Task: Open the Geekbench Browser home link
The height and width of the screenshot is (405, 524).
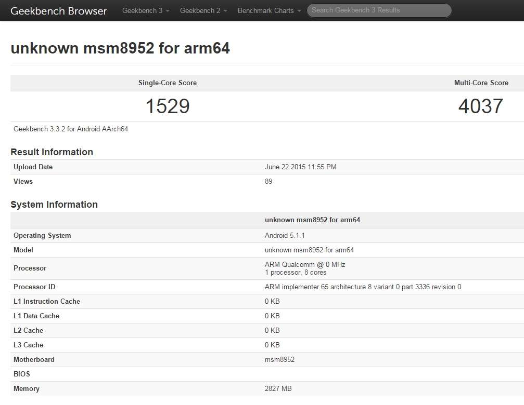Action: pos(58,11)
